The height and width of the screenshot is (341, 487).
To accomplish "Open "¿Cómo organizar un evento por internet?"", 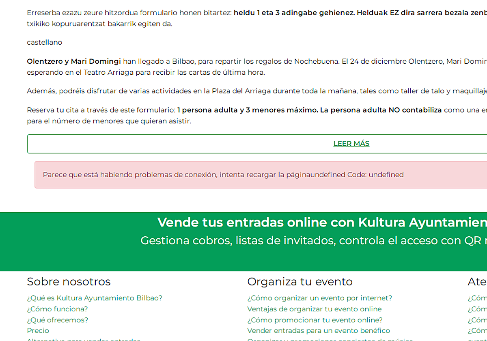I will (319, 298).
